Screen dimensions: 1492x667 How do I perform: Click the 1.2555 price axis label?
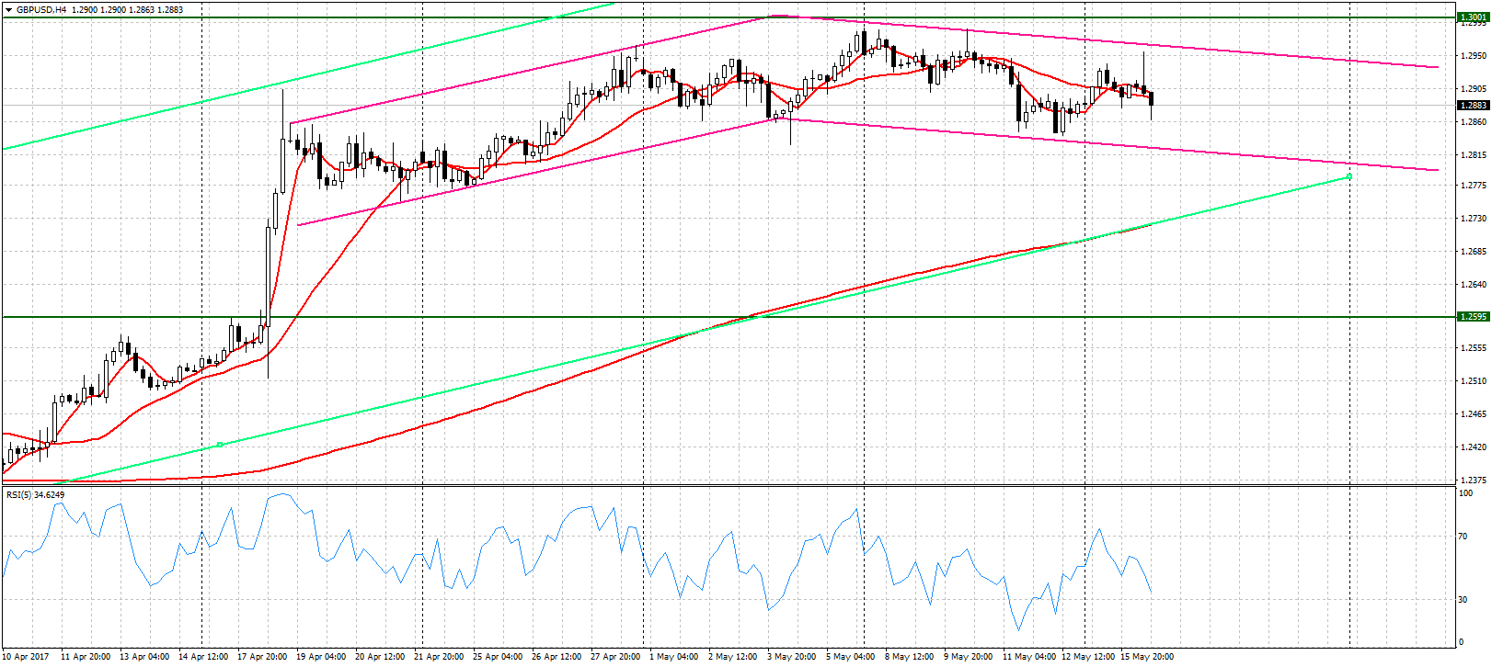[1474, 348]
